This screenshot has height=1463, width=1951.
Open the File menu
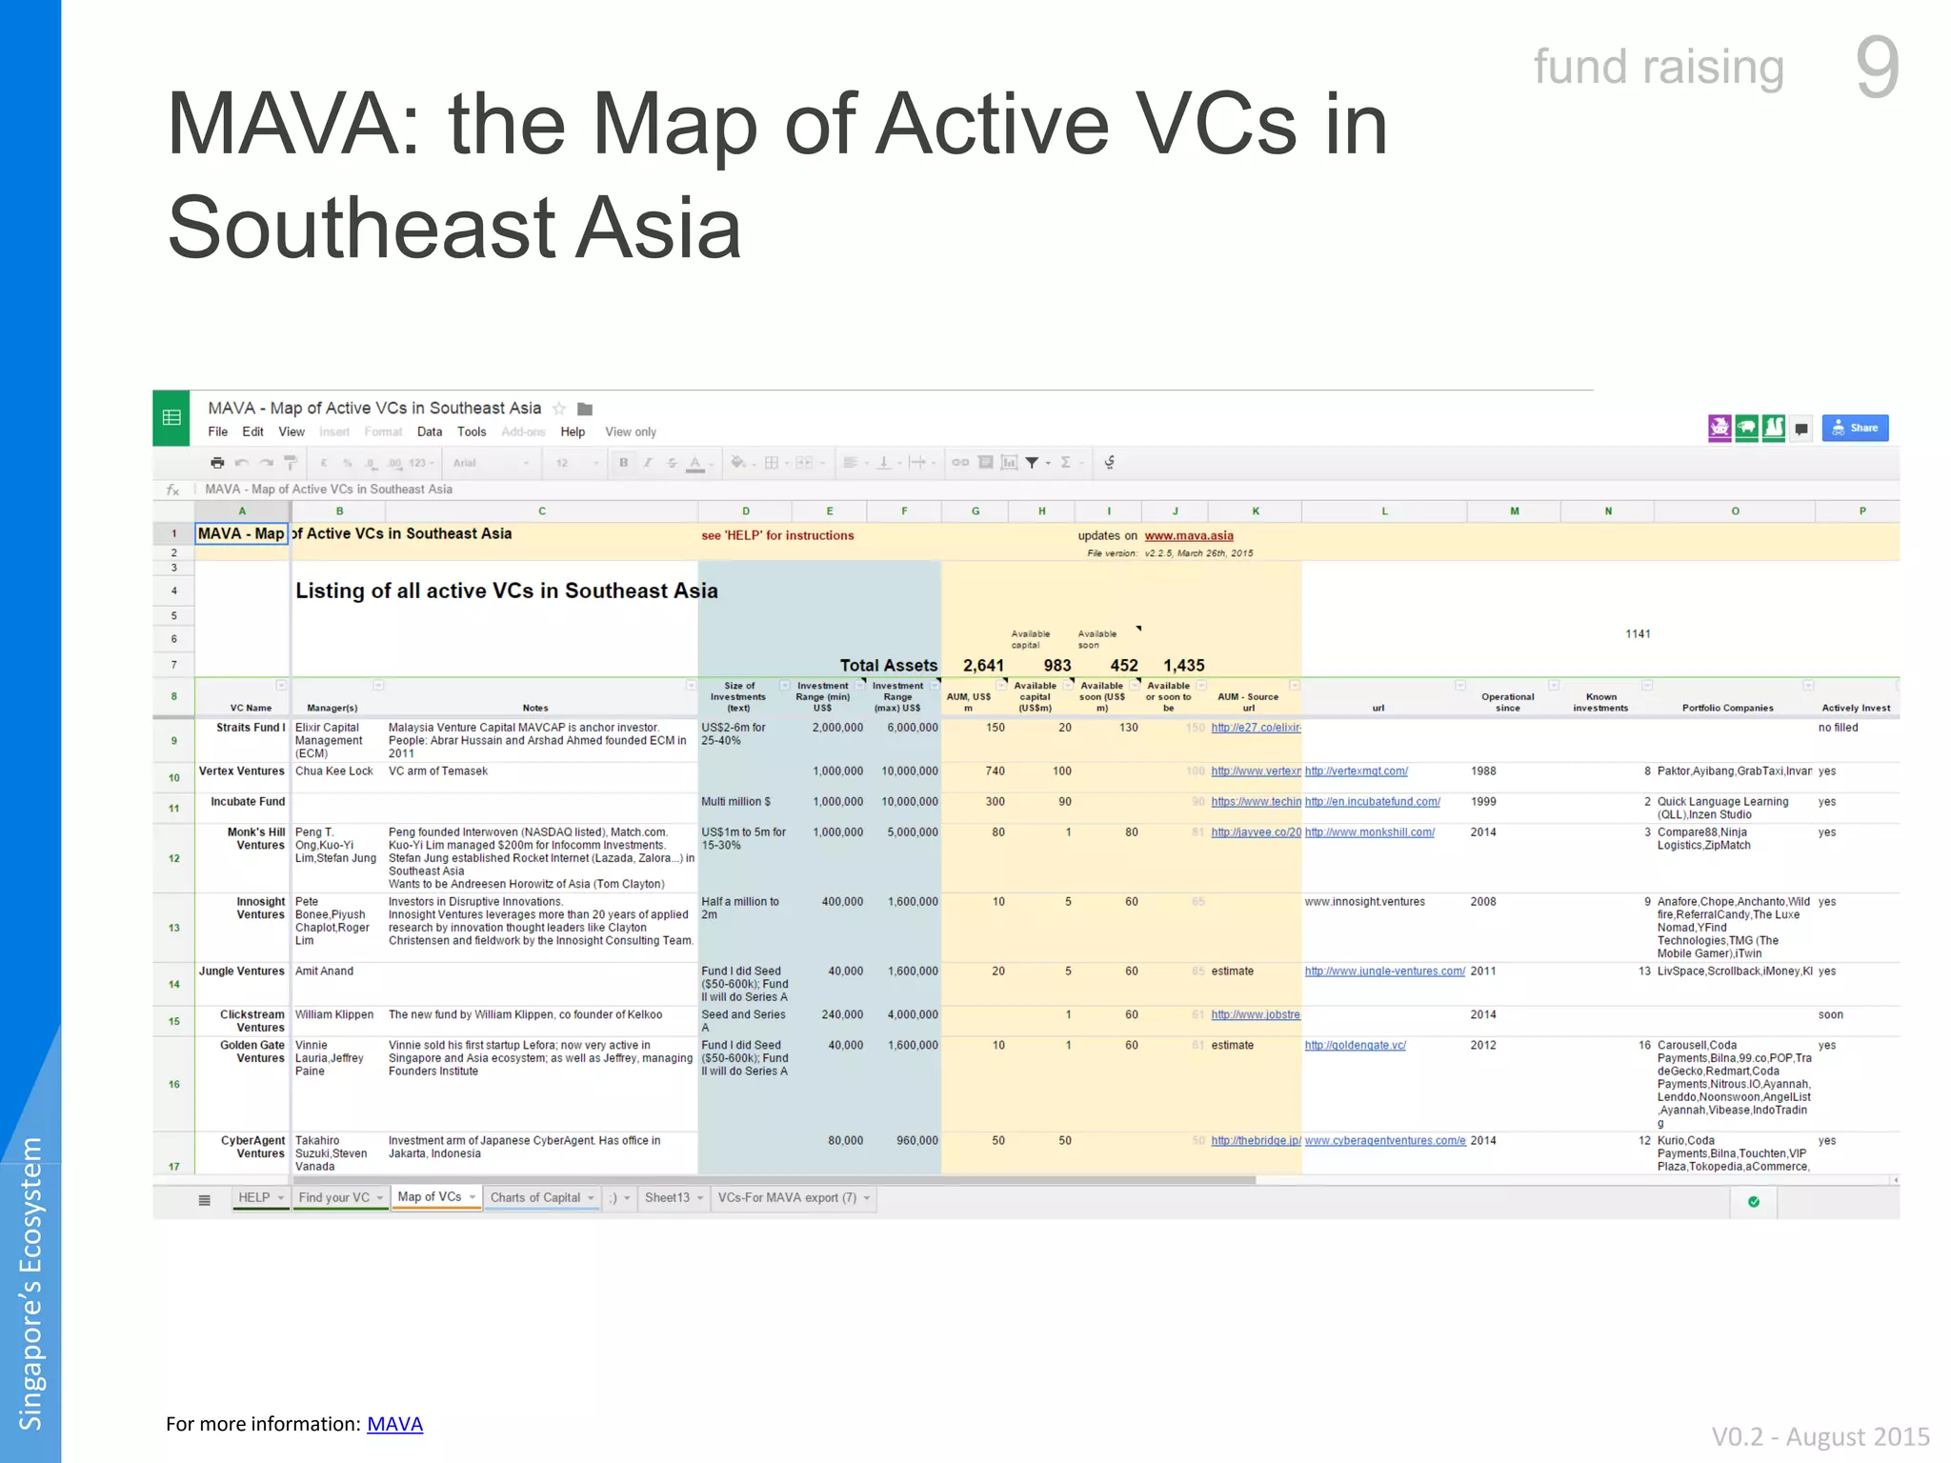click(x=217, y=432)
